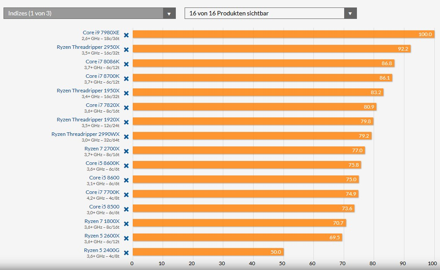Click the X icon next to Core i7 8086K
Viewport: 440px width, 270px height.
click(126, 64)
